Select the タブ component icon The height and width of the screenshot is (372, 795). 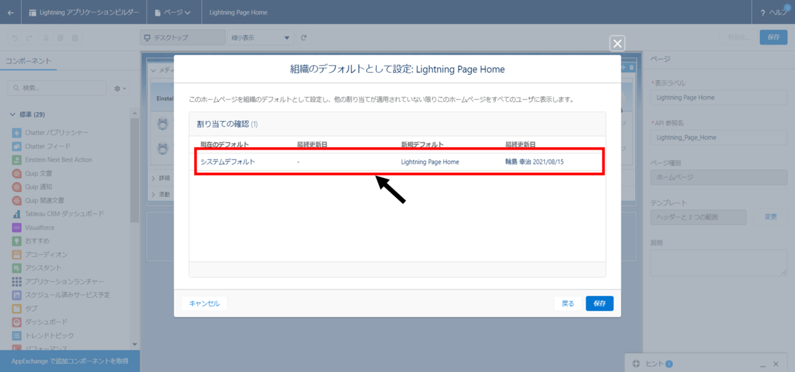pyautogui.click(x=17, y=309)
